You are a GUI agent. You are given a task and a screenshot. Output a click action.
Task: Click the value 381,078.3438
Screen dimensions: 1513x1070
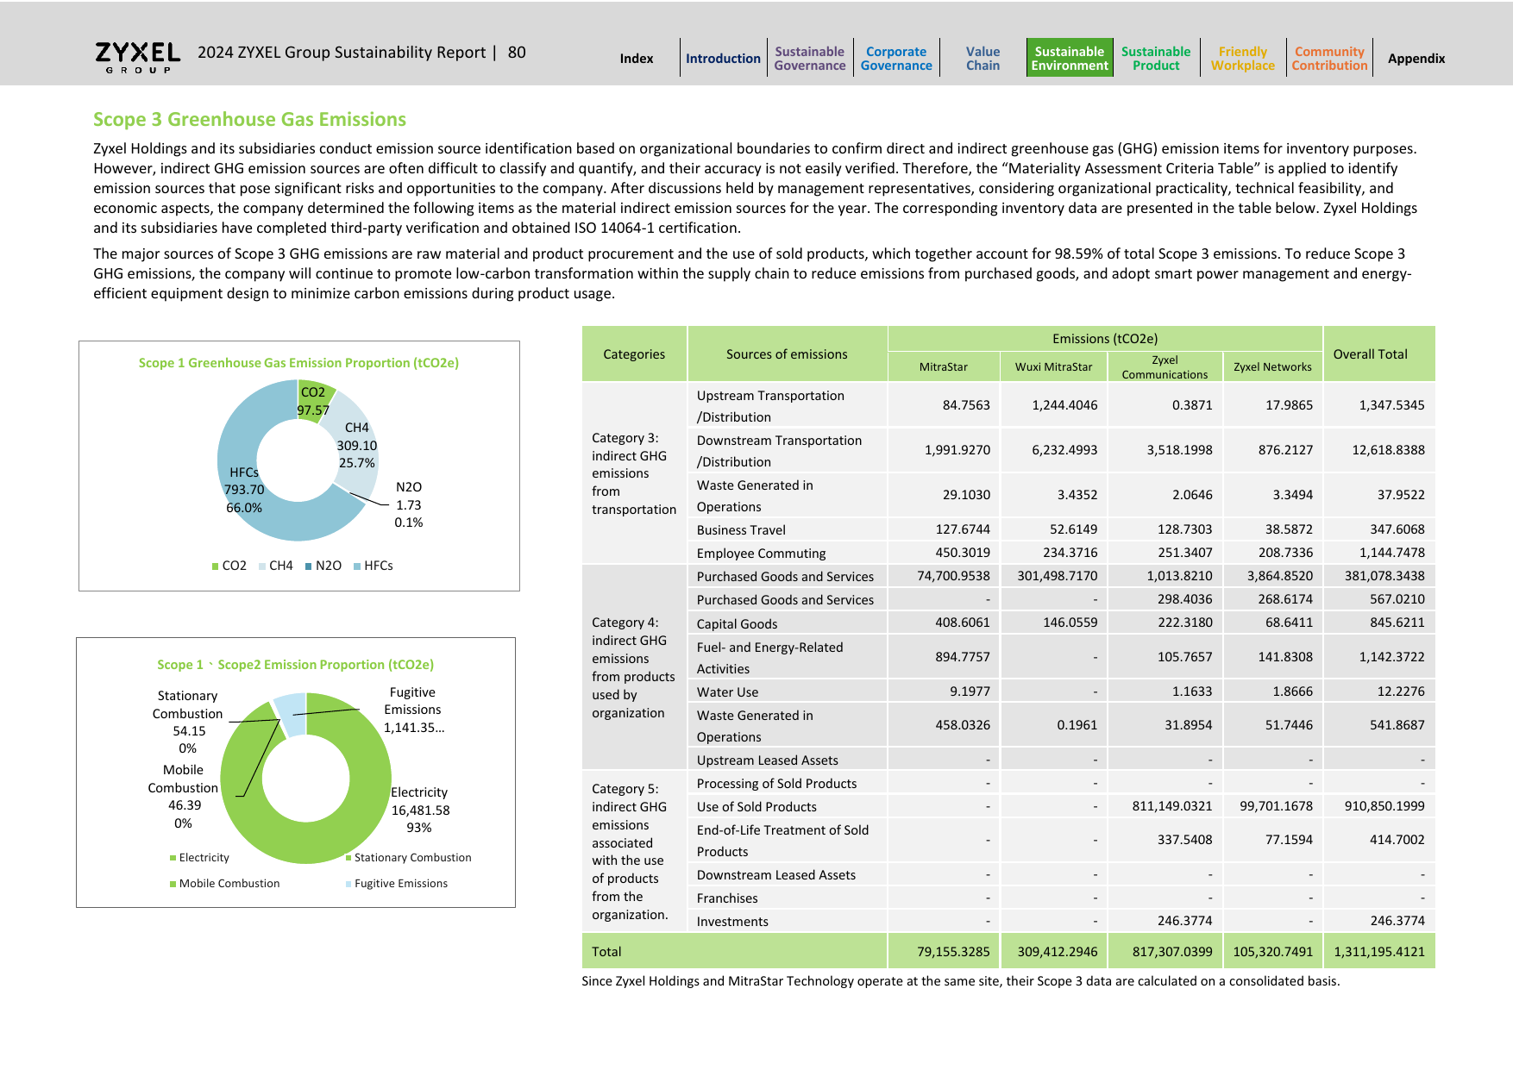coord(1384,576)
